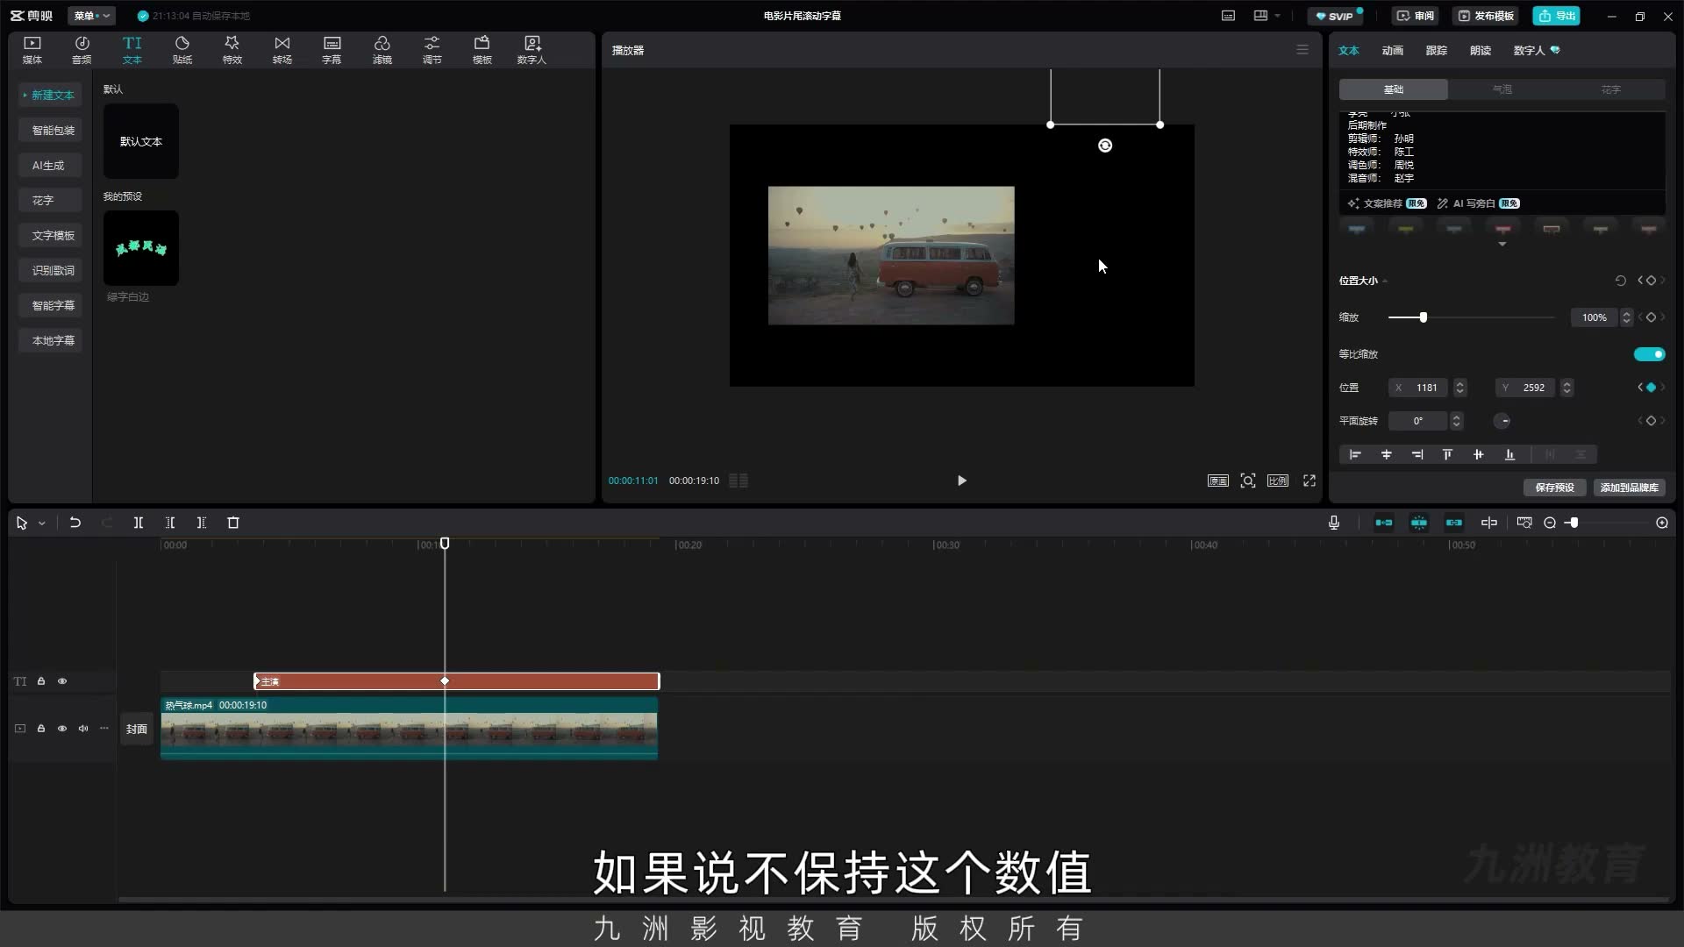Switch to the 气泡 sub-tab

[1502, 89]
